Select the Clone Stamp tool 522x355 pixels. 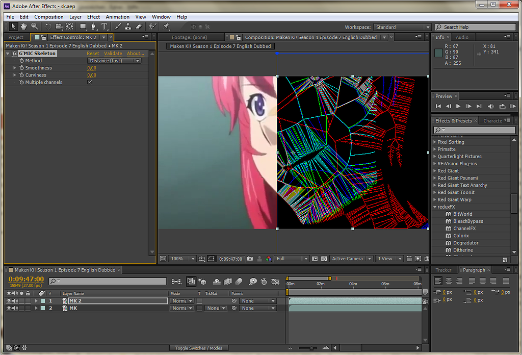128,27
